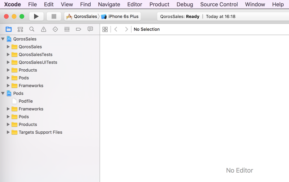Screen dimensions: 289x182
Task: Select the QorosSalesUITests row label
Action: pyautogui.click(x=38, y=62)
